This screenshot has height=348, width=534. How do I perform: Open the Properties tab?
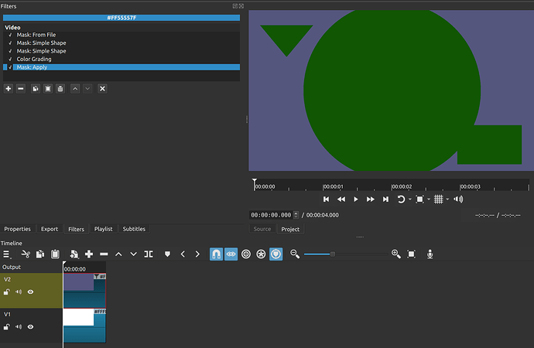click(17, 229)
